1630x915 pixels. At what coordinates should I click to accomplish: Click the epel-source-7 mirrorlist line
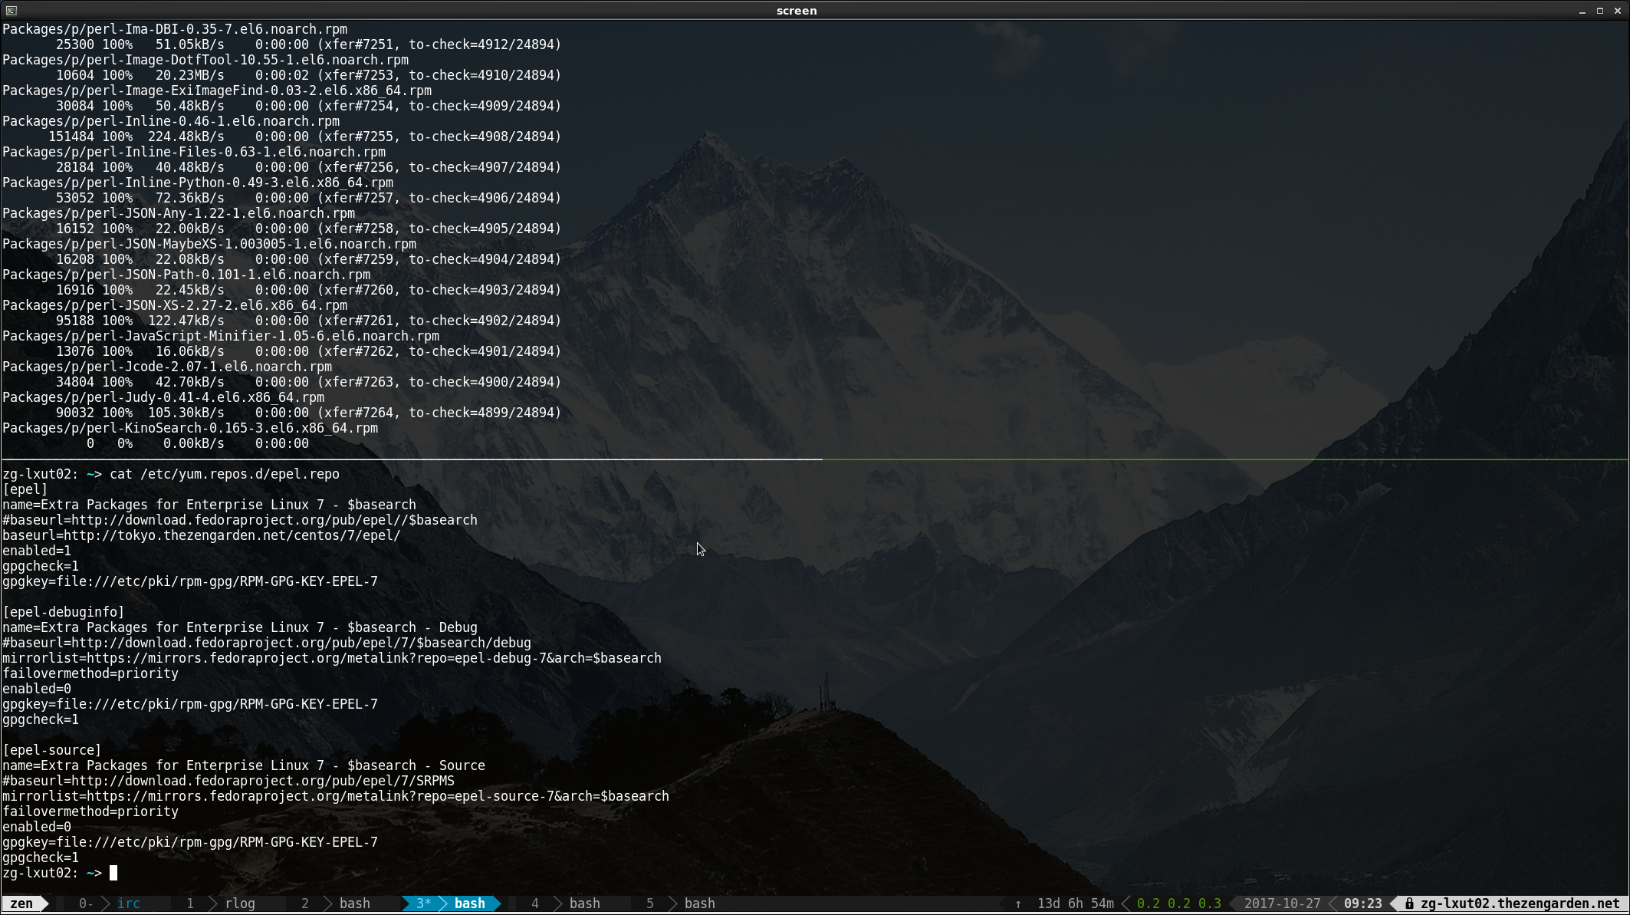coord(335,796)
